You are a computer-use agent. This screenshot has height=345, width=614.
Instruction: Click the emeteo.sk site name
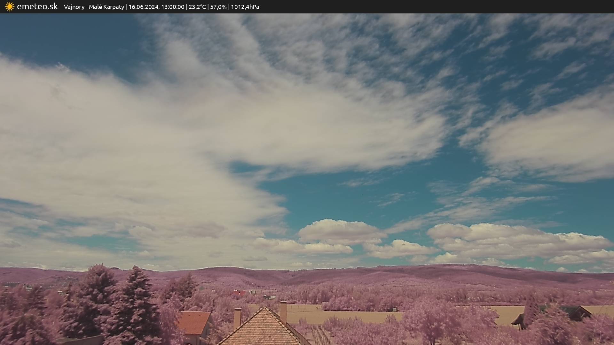pyautogui.click(x=37, y=6)
